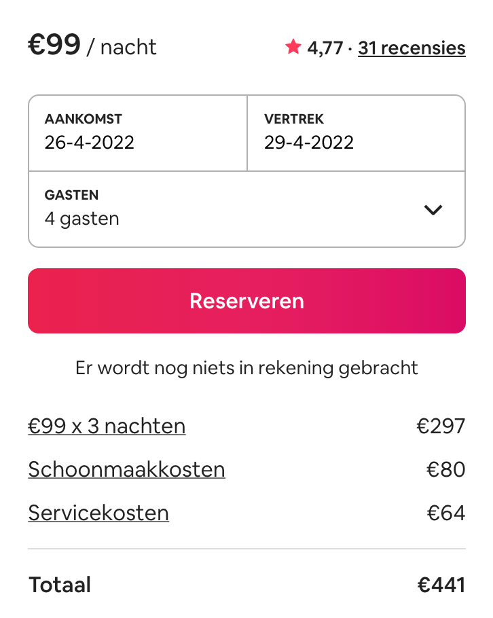Show the Schoonmaakkosten cleaning fee details

(126, 469)
